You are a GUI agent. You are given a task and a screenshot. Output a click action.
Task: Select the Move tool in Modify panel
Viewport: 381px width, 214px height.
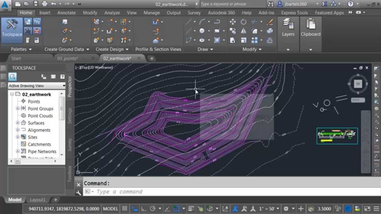point(233,22)
